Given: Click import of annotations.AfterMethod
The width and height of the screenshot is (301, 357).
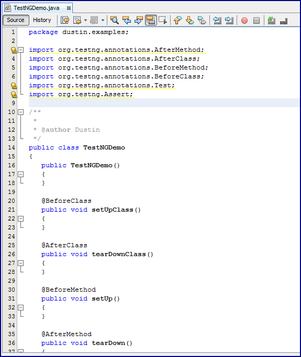Looking at the screenshot, I should pyautogui.click(x=116, y=50).
